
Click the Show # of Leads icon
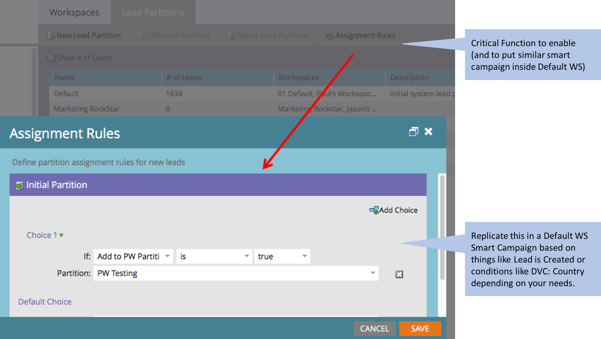pyautogui.click(x=51, y=58)
